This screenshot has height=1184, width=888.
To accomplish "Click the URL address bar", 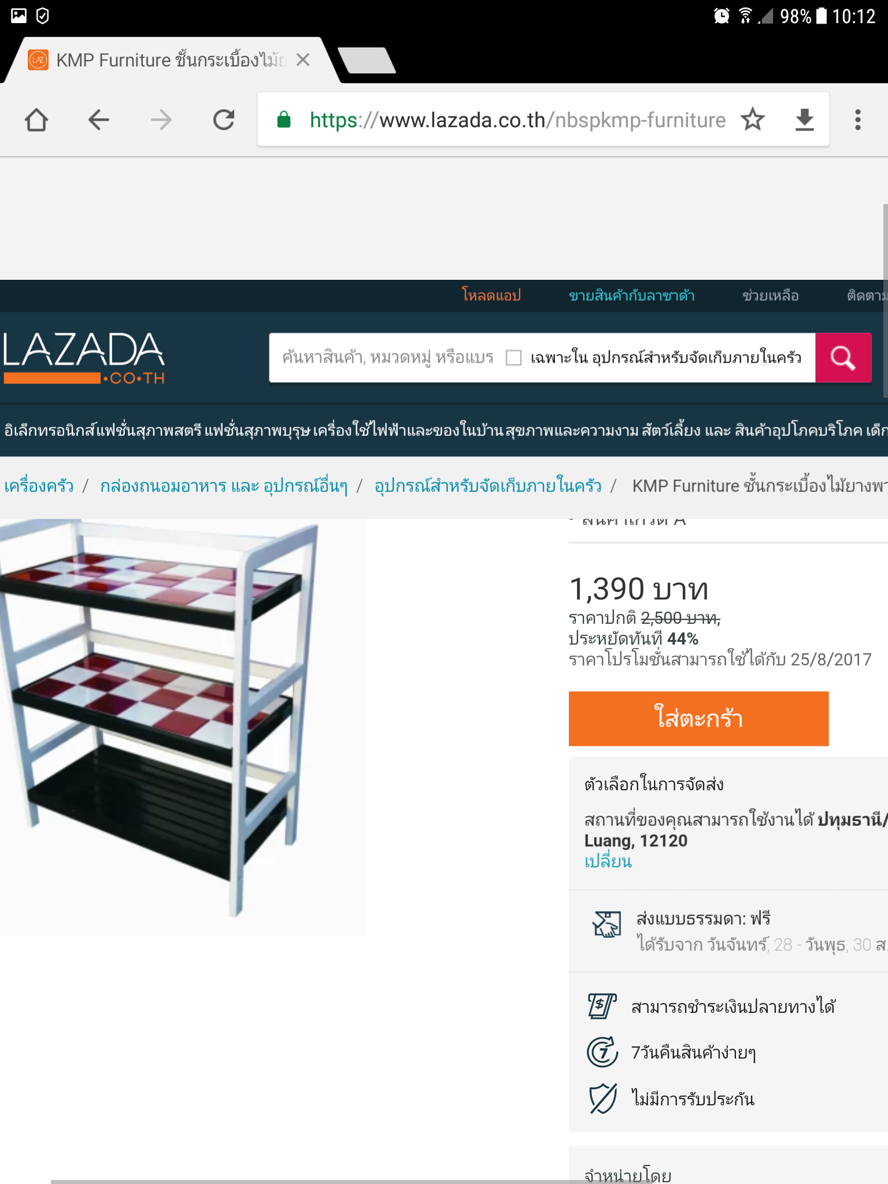I will coord(517,120).
